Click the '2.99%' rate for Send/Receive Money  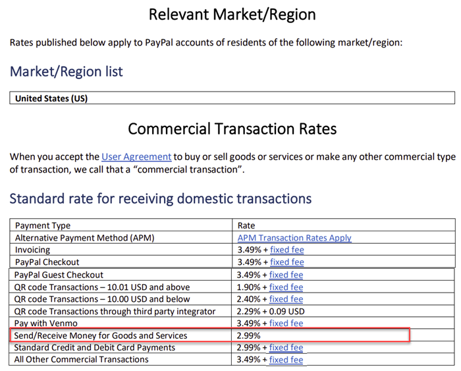coord(249,335)
